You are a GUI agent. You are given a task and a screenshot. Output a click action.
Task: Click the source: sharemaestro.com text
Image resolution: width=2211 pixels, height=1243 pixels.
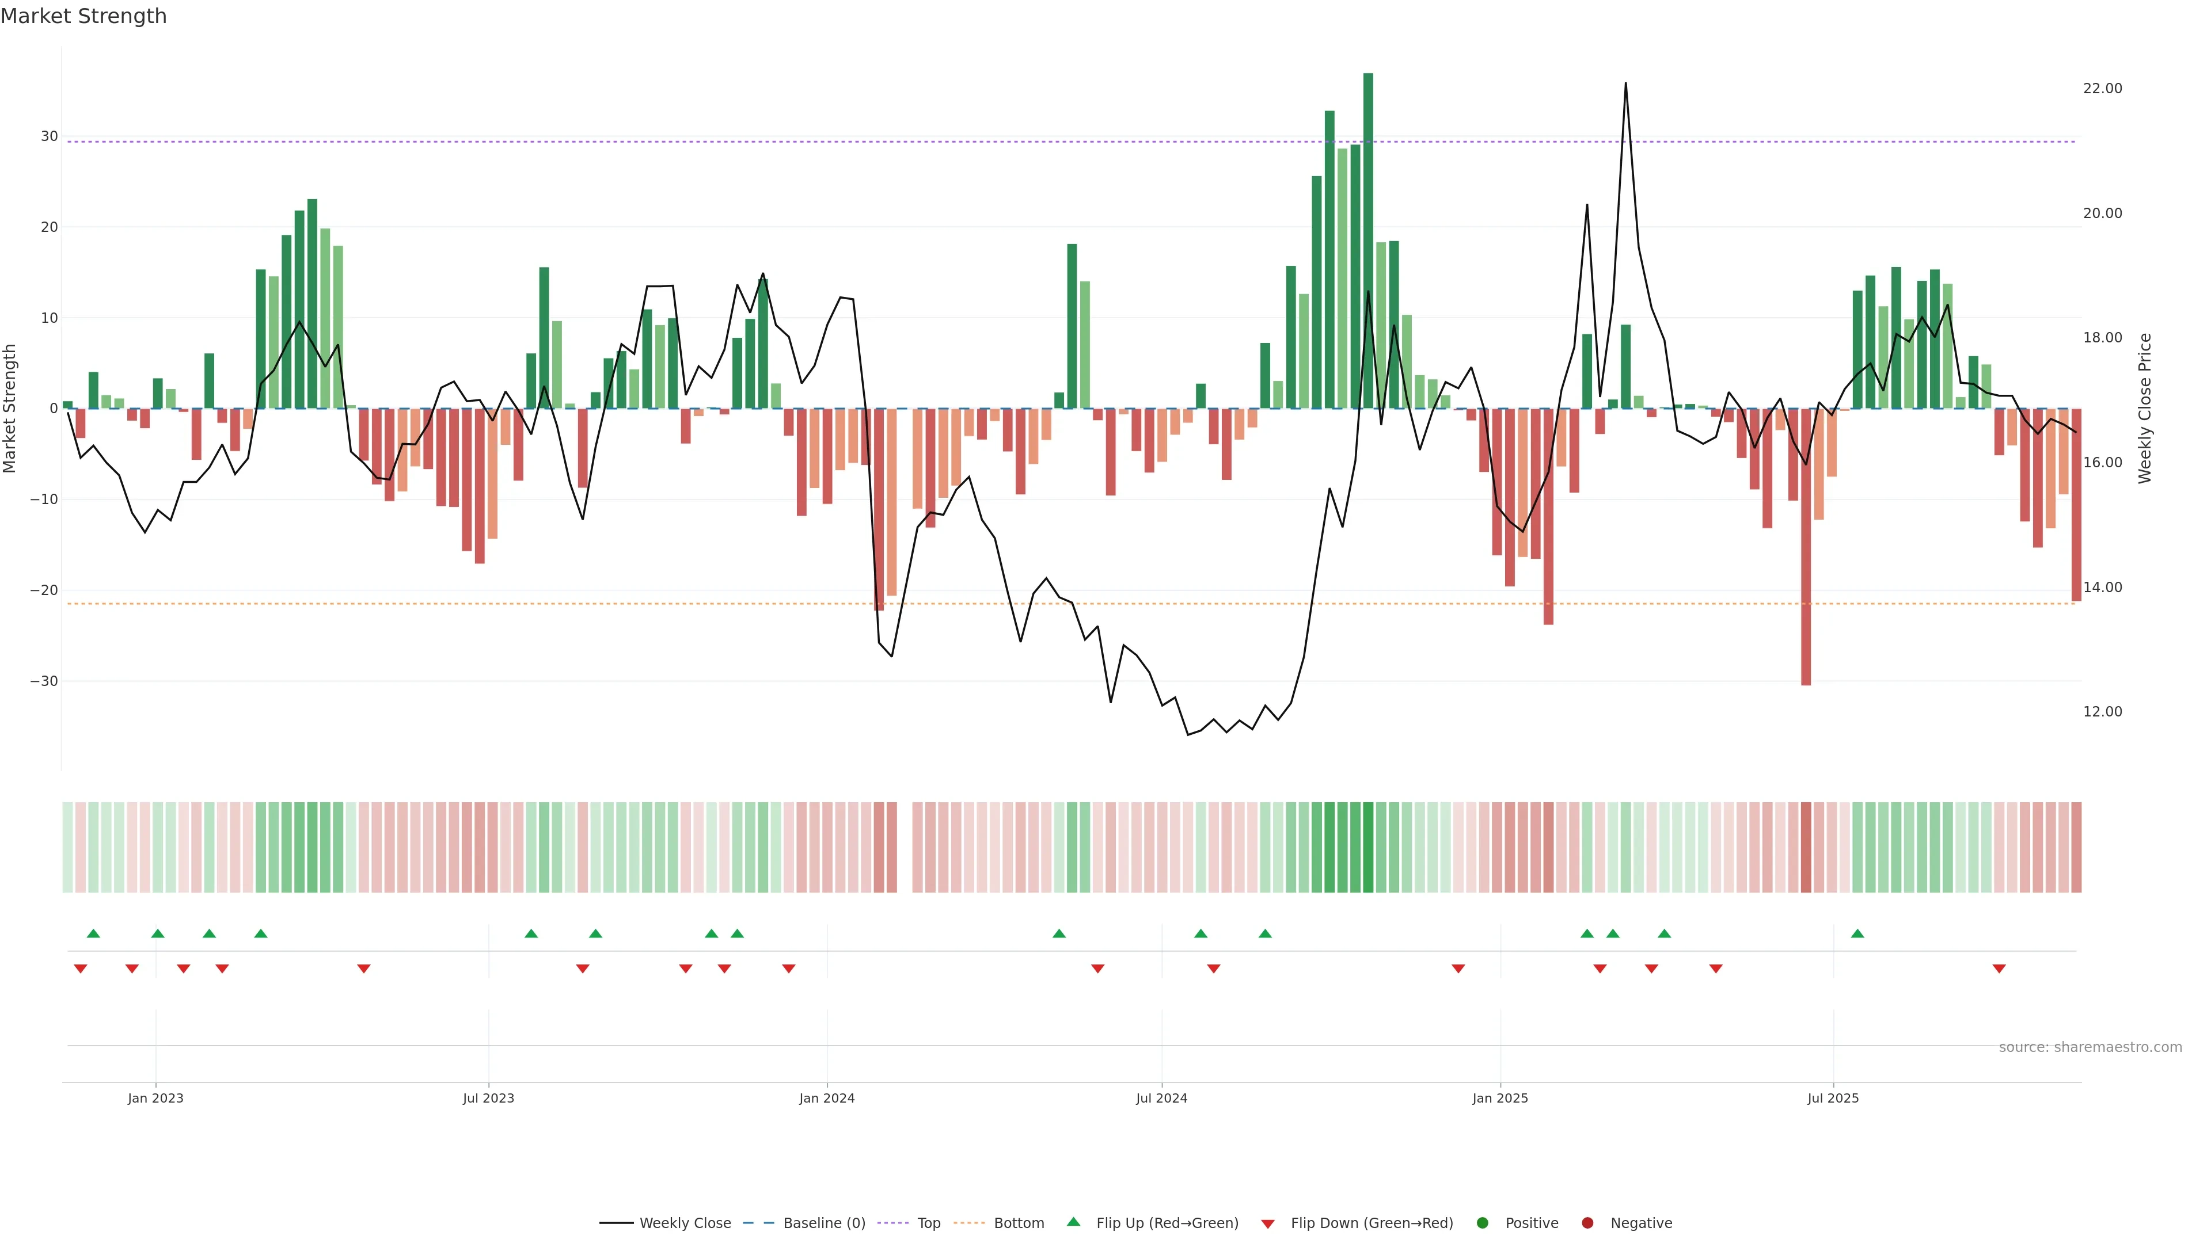coord(2090,1047)
